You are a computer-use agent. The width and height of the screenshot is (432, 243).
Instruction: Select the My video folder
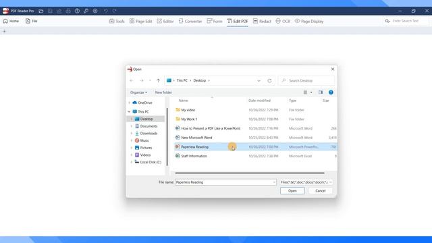(x=188, y=110)
